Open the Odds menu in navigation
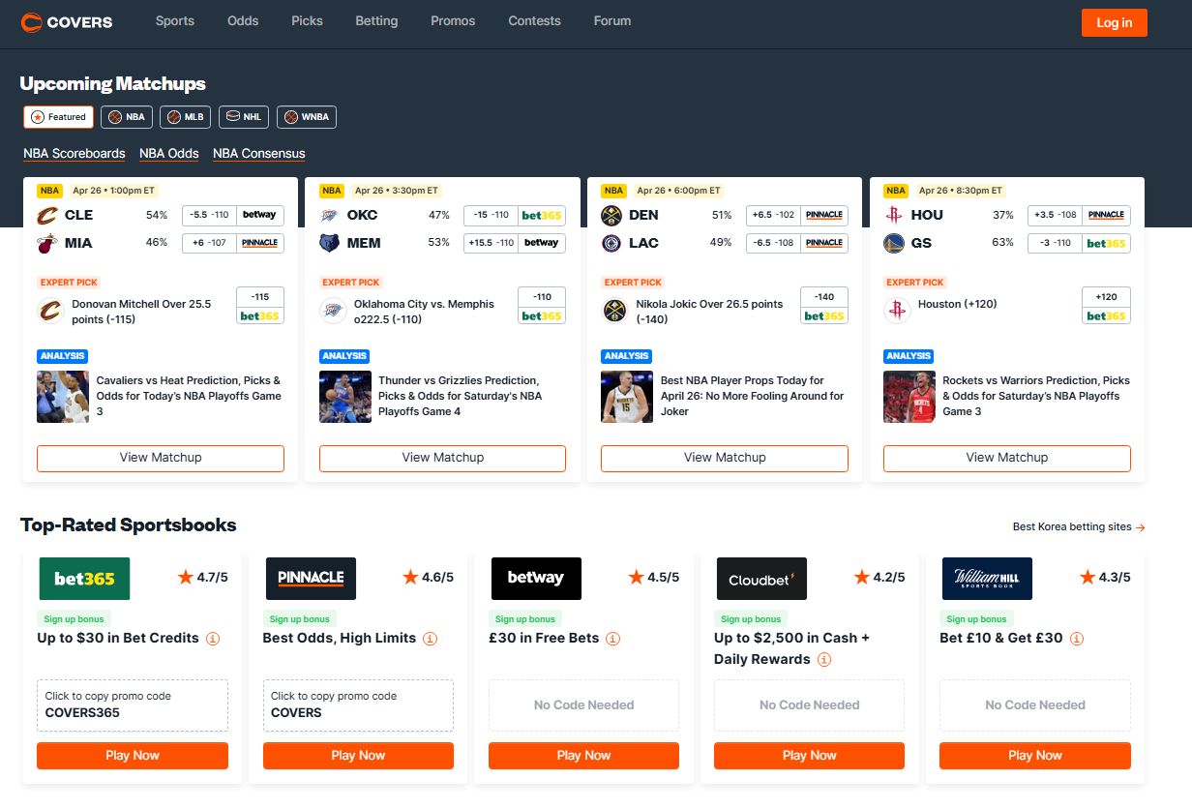The width and height of the screenshot is (1192, 809). coord(243,20)
